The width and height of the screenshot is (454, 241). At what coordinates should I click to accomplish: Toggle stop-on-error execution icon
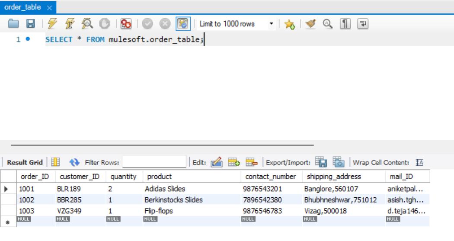click(126, 24)
